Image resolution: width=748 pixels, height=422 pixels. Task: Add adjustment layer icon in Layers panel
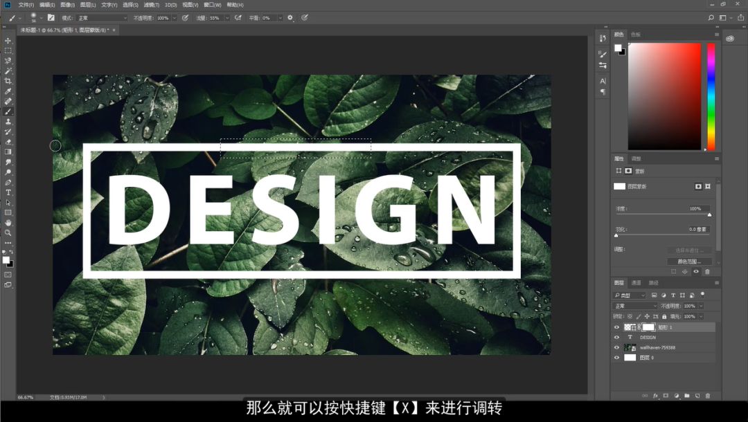(x=677, y=396)
